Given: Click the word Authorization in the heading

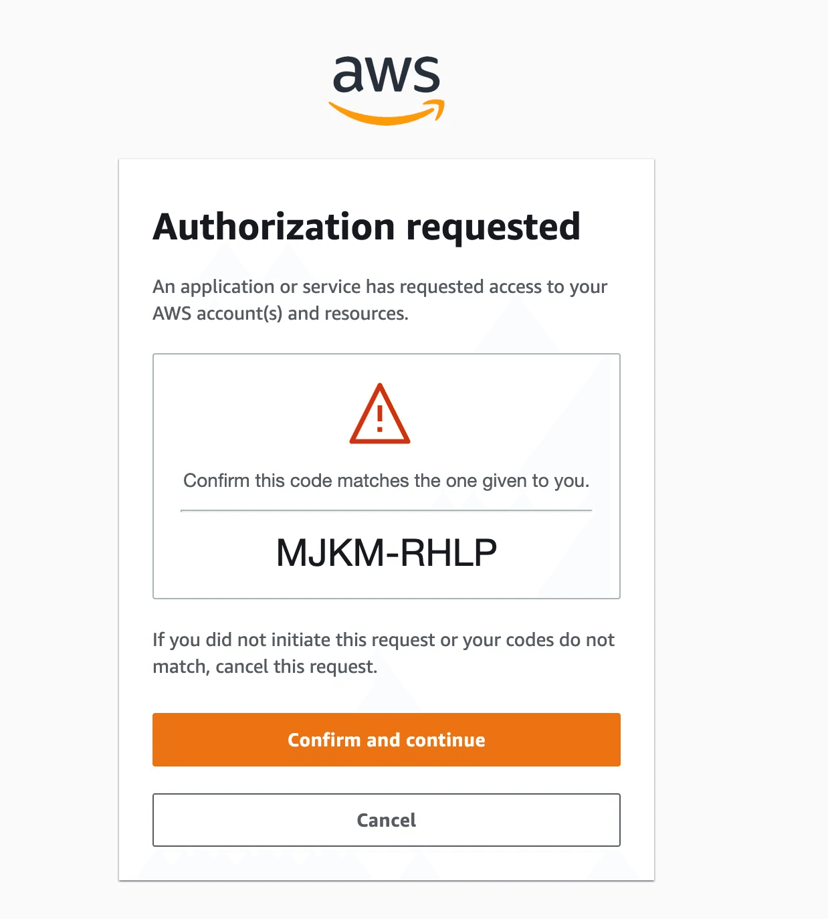Looking at the screenshot, I should pos(274,227).
